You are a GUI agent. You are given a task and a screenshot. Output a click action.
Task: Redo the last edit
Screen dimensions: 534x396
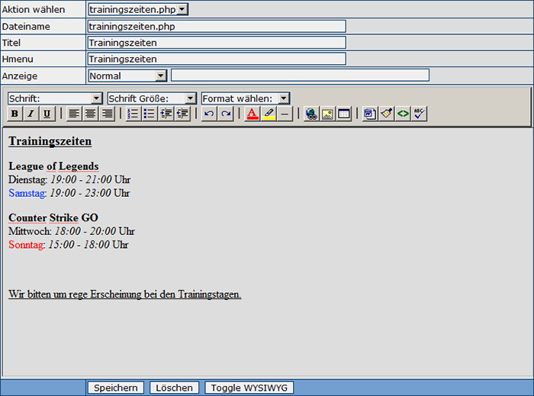(226, 114)
